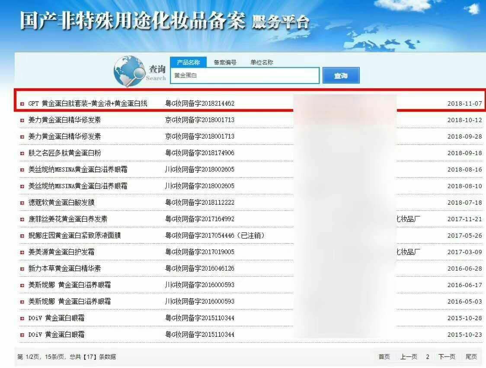The height and width of the screenshot is (368, 486).
Task: Open 康菲丝姜花黄金蛋白养发素 entry
Action: click(x=68, y=219)
